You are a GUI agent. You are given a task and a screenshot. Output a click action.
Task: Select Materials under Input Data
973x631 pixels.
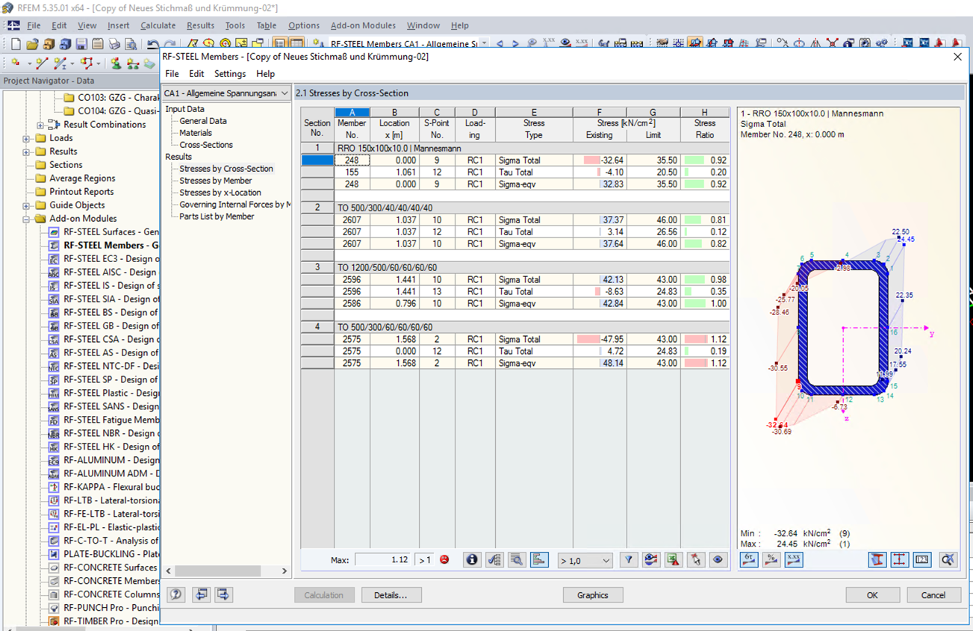click(x=196, y=133)
